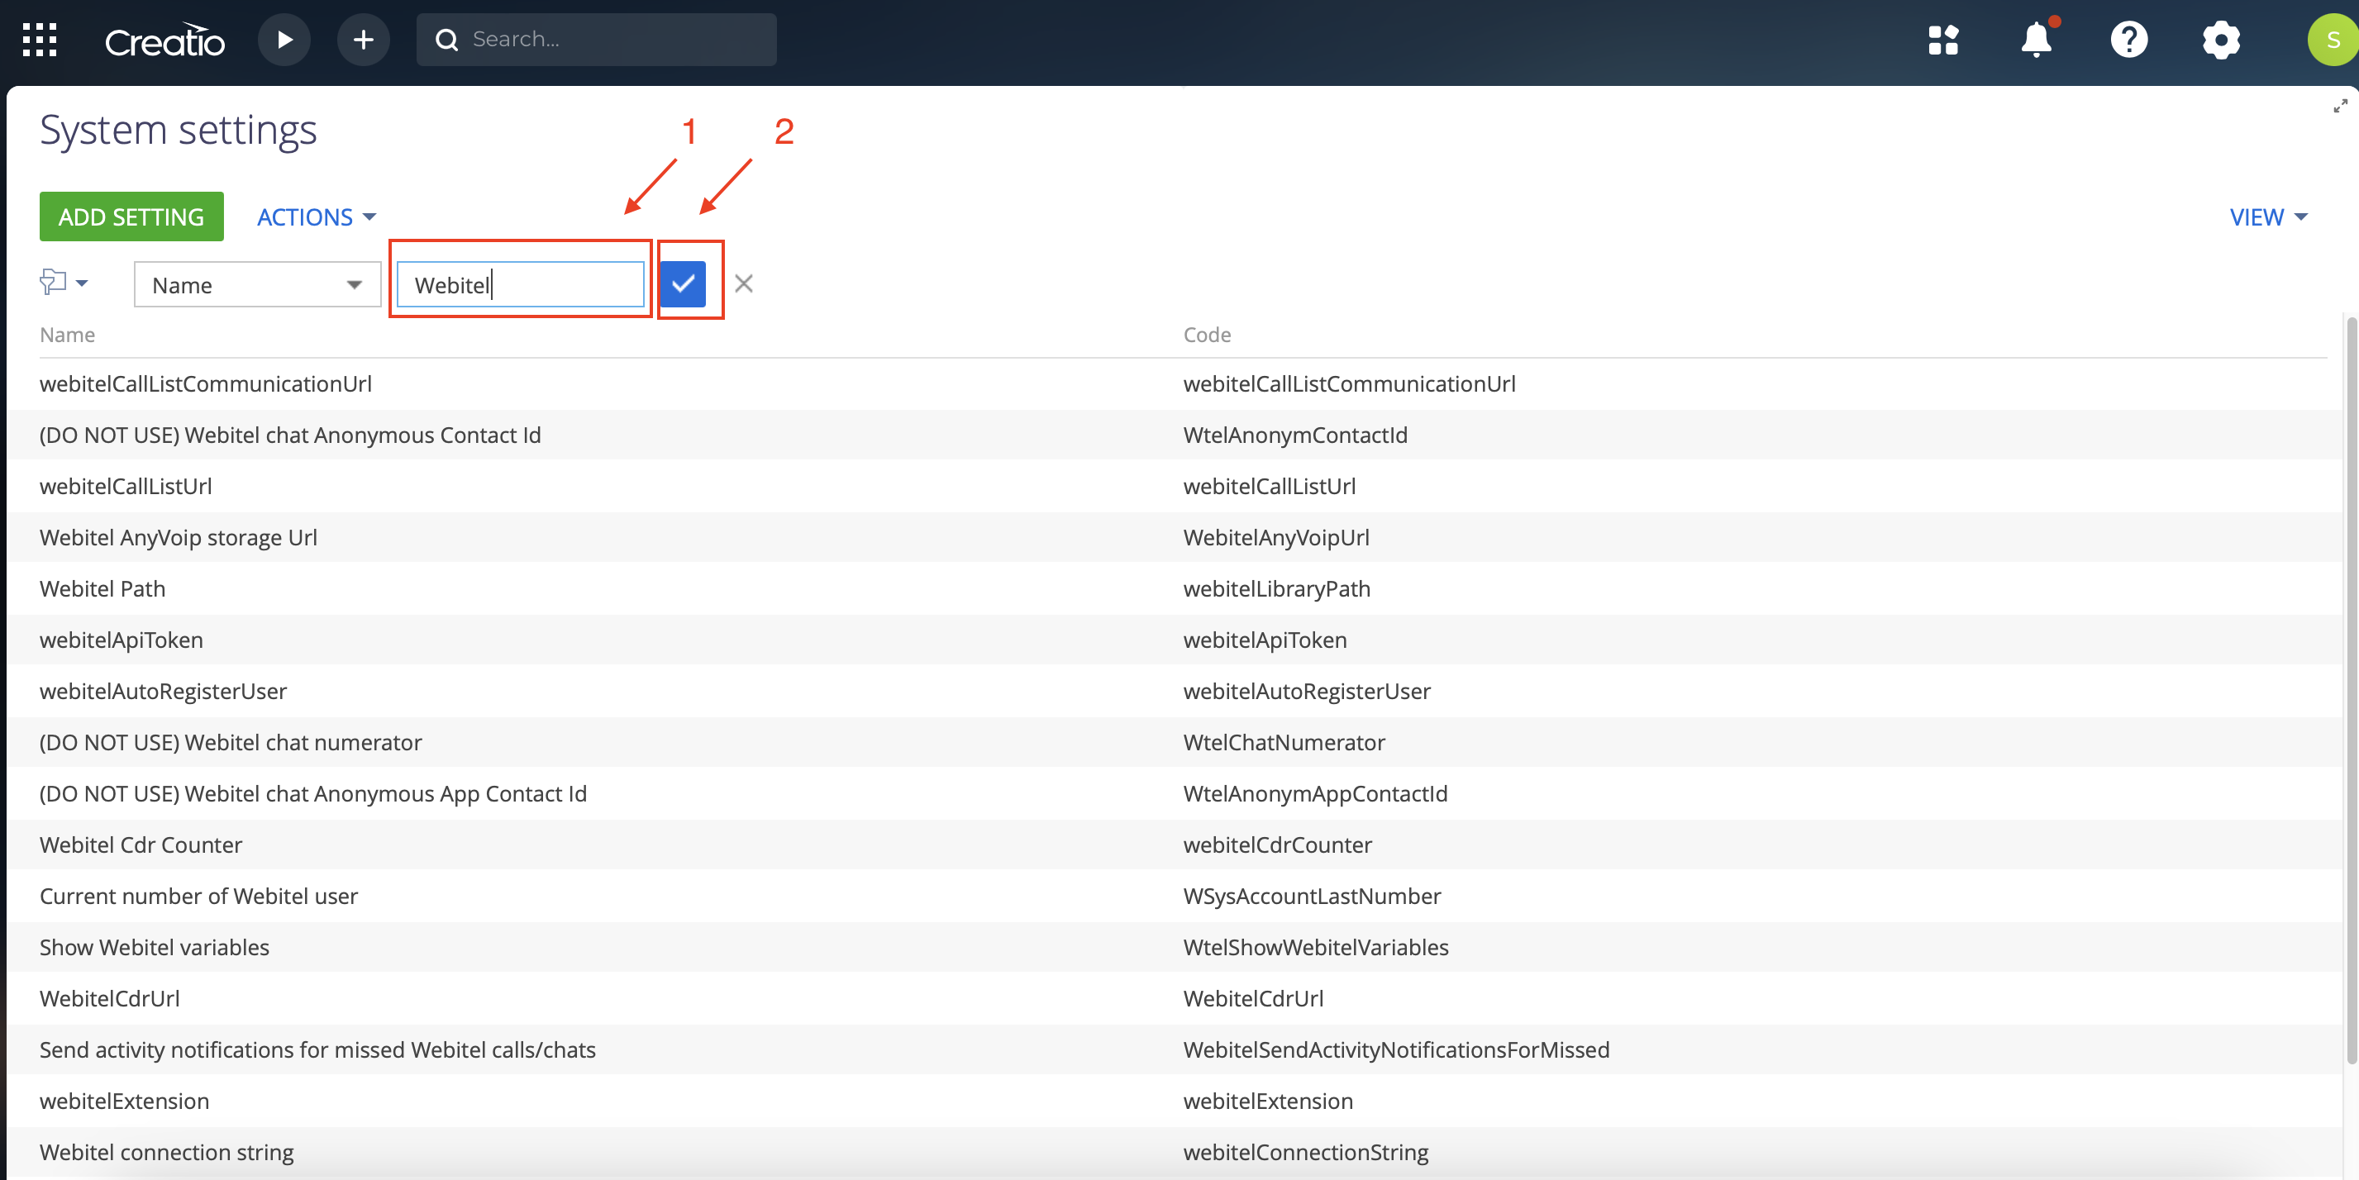Open the Show Webitel variables setting
The image size is (2359, 1180).
154,948
